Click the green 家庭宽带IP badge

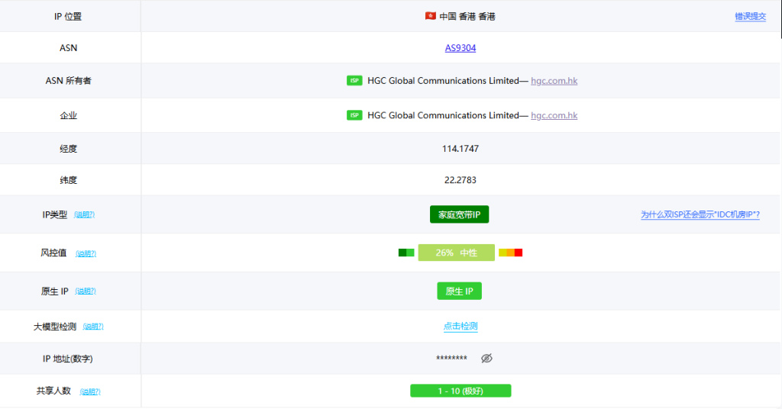point(459,214)
